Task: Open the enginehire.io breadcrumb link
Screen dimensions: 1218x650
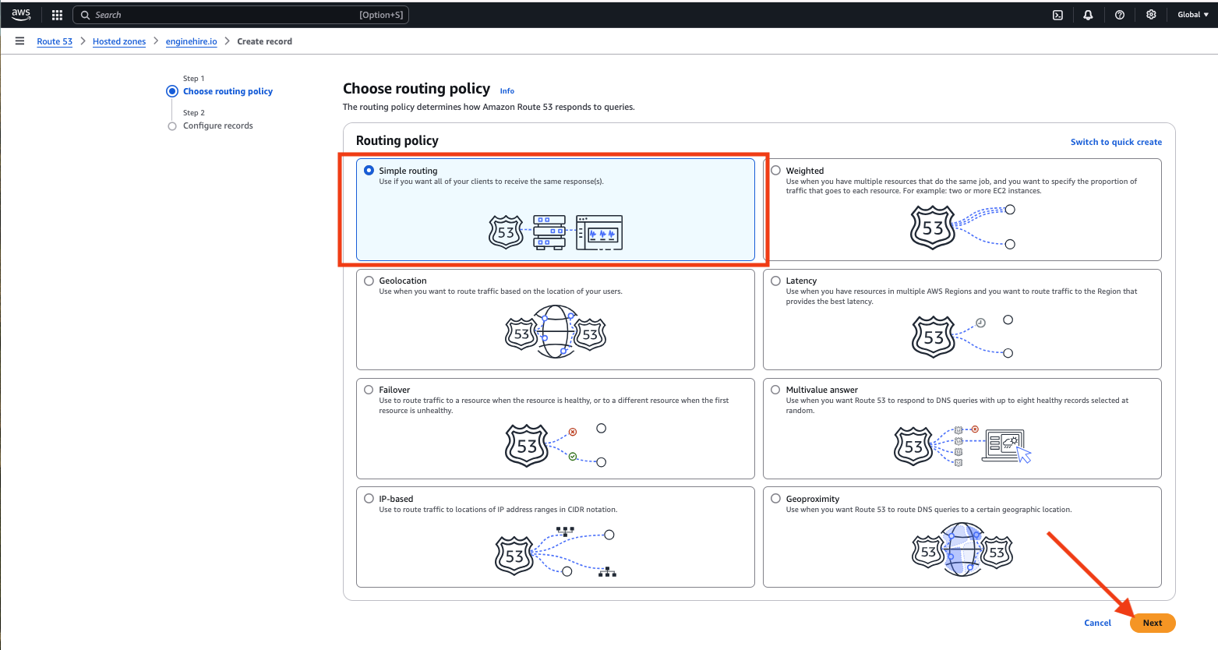Action: (x=192, y=41)
